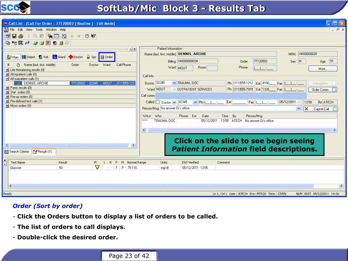348x261 pixels.
Task: Click the table grid view icon
Action: pos(56,36)
